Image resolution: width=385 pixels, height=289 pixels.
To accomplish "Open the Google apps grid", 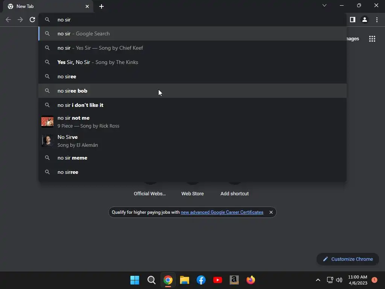I will point(372,39).
